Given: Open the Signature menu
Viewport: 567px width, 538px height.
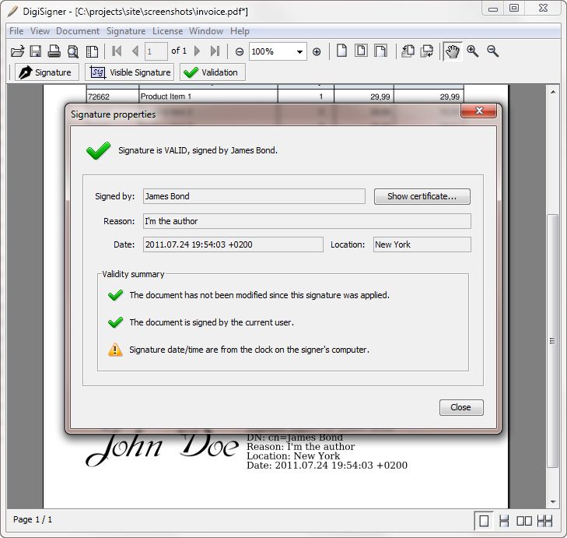Looking at the screenshot, I should tap(126, 31).
